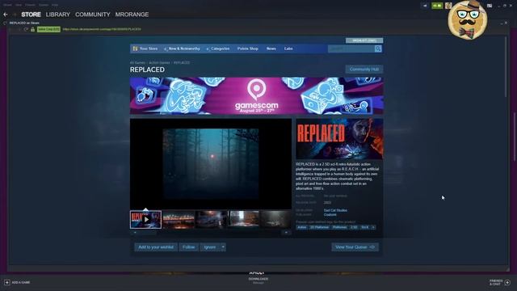Image resolution: width=517 pixels, height=291 pixels.
Task: Open the Games menu
Action: pyautogui.click(x=43, y=5)
